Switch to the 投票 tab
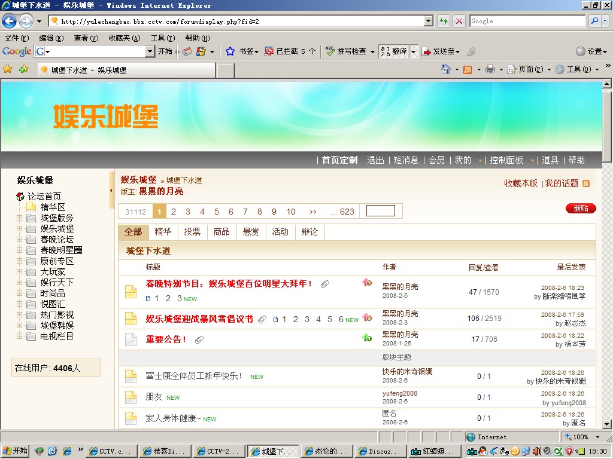Image resolution: width=613 pixels, height=459 pixels. [192, 232]
